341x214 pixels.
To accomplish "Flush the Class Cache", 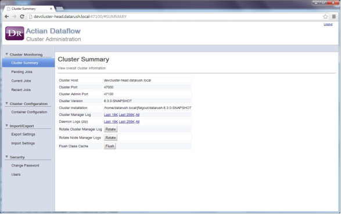I will coord(110,146).
